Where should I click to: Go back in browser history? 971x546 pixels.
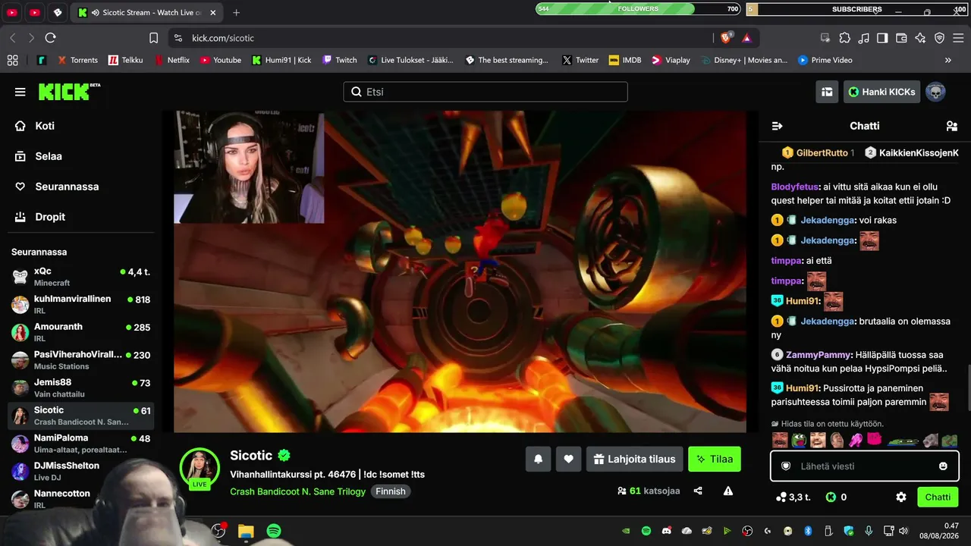pos(13,38)
